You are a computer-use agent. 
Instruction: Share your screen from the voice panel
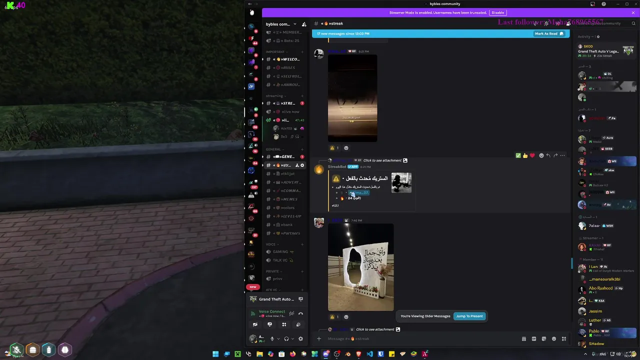[269, 324]
